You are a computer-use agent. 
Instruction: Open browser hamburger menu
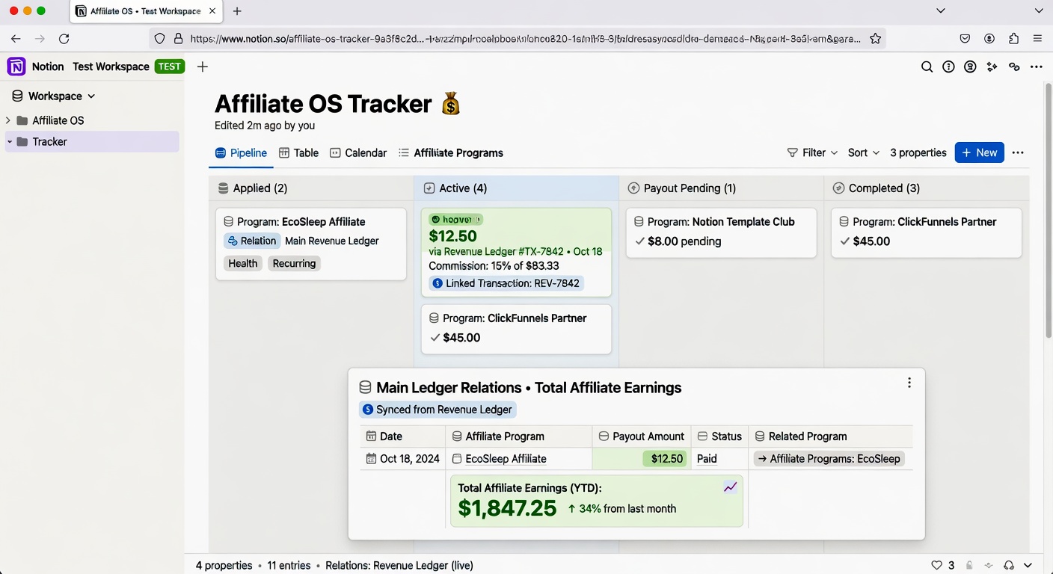[x=1037, y=39]
